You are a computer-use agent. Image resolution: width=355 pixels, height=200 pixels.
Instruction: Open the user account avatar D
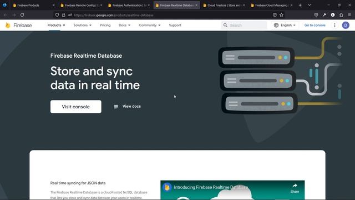[346, 25]
